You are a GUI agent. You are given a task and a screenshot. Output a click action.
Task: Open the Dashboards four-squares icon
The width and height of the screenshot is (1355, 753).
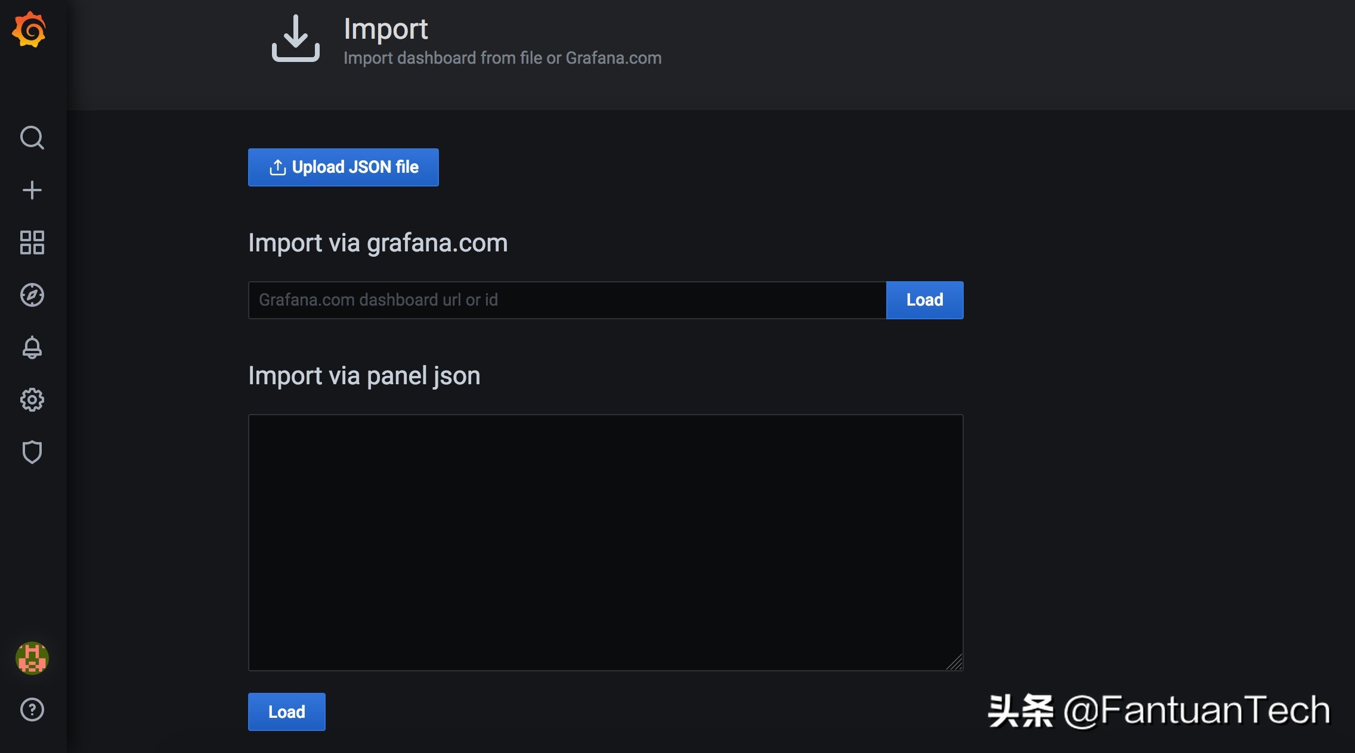32,242
